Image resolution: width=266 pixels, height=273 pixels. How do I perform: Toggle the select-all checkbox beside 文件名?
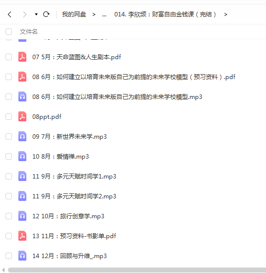pos(9,32)
